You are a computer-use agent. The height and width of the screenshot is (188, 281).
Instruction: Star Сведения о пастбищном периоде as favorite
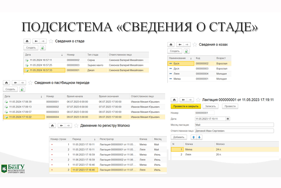coord(30,83)
